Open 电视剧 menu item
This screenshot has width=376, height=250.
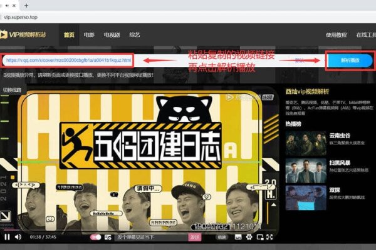click(112, 35)
